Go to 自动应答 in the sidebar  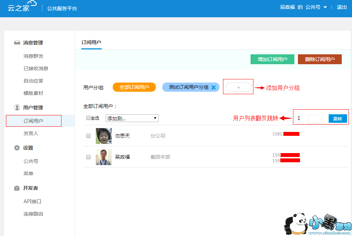click(33, 81)
